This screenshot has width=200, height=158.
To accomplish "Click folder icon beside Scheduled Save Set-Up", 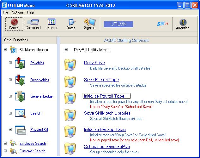I will pos(70,148).
